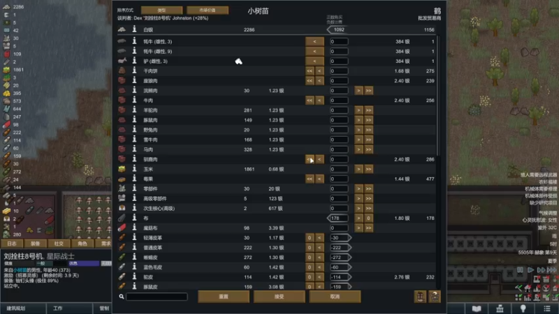Click the 玉米 corn item icon

122,169
